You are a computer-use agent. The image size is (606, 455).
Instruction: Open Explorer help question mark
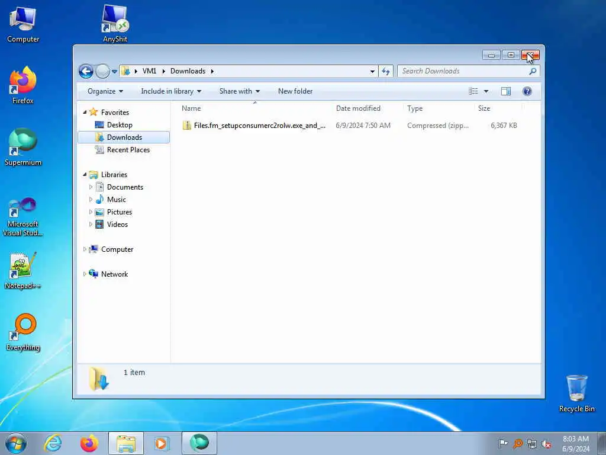click(527, 91)
